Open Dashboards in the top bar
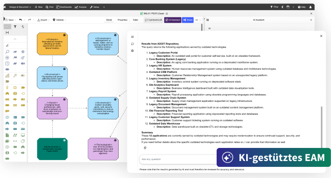This screenshot has width=331, height=178. tap(64, 7)
